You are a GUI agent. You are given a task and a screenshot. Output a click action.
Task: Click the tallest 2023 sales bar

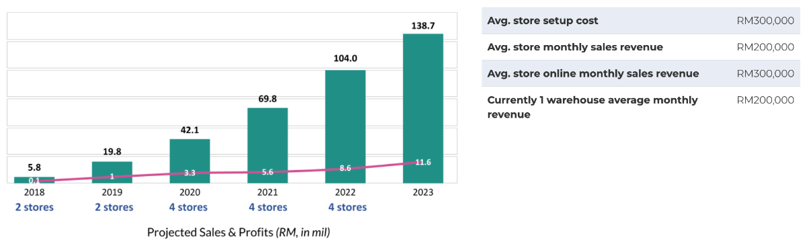coord(423,108)
